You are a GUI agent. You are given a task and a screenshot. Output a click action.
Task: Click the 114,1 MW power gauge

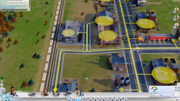(x=154, y=89)
